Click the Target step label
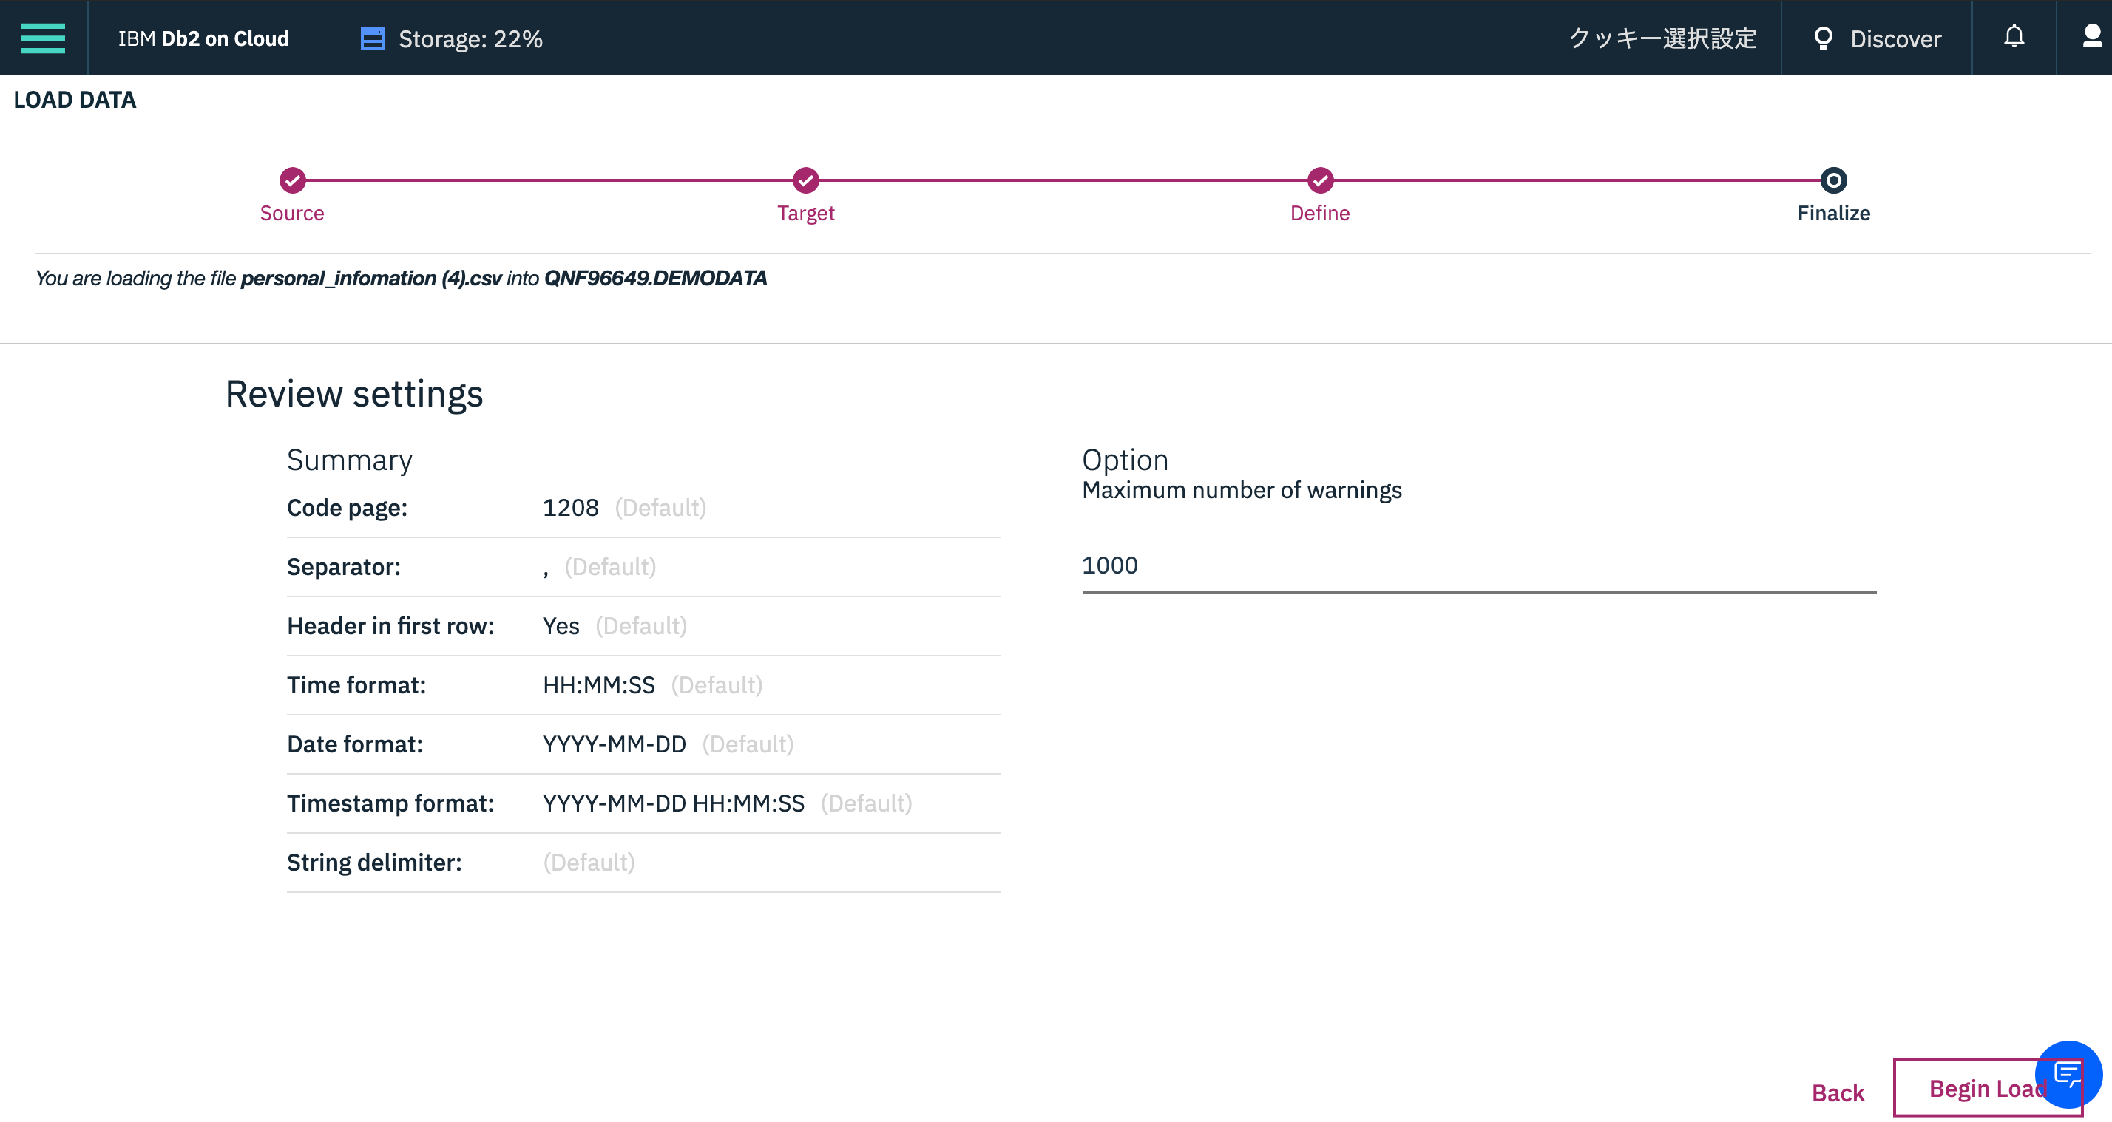Image resolution: width=2112 pixels, height=1122 pixels. (805, 213)
